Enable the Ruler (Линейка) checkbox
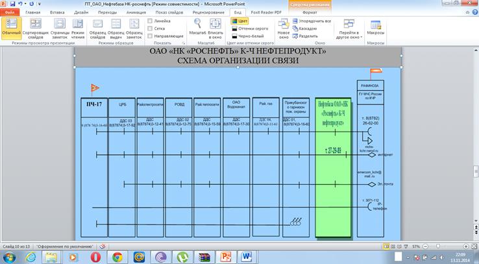Screen dimensions: 479x264 click(151, 21)
